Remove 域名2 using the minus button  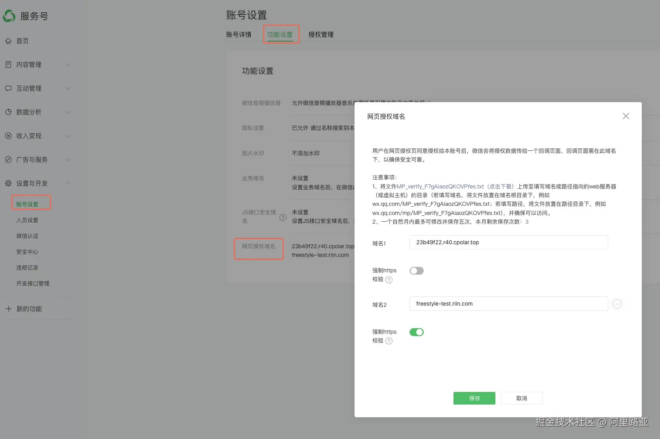pos(617,304)
